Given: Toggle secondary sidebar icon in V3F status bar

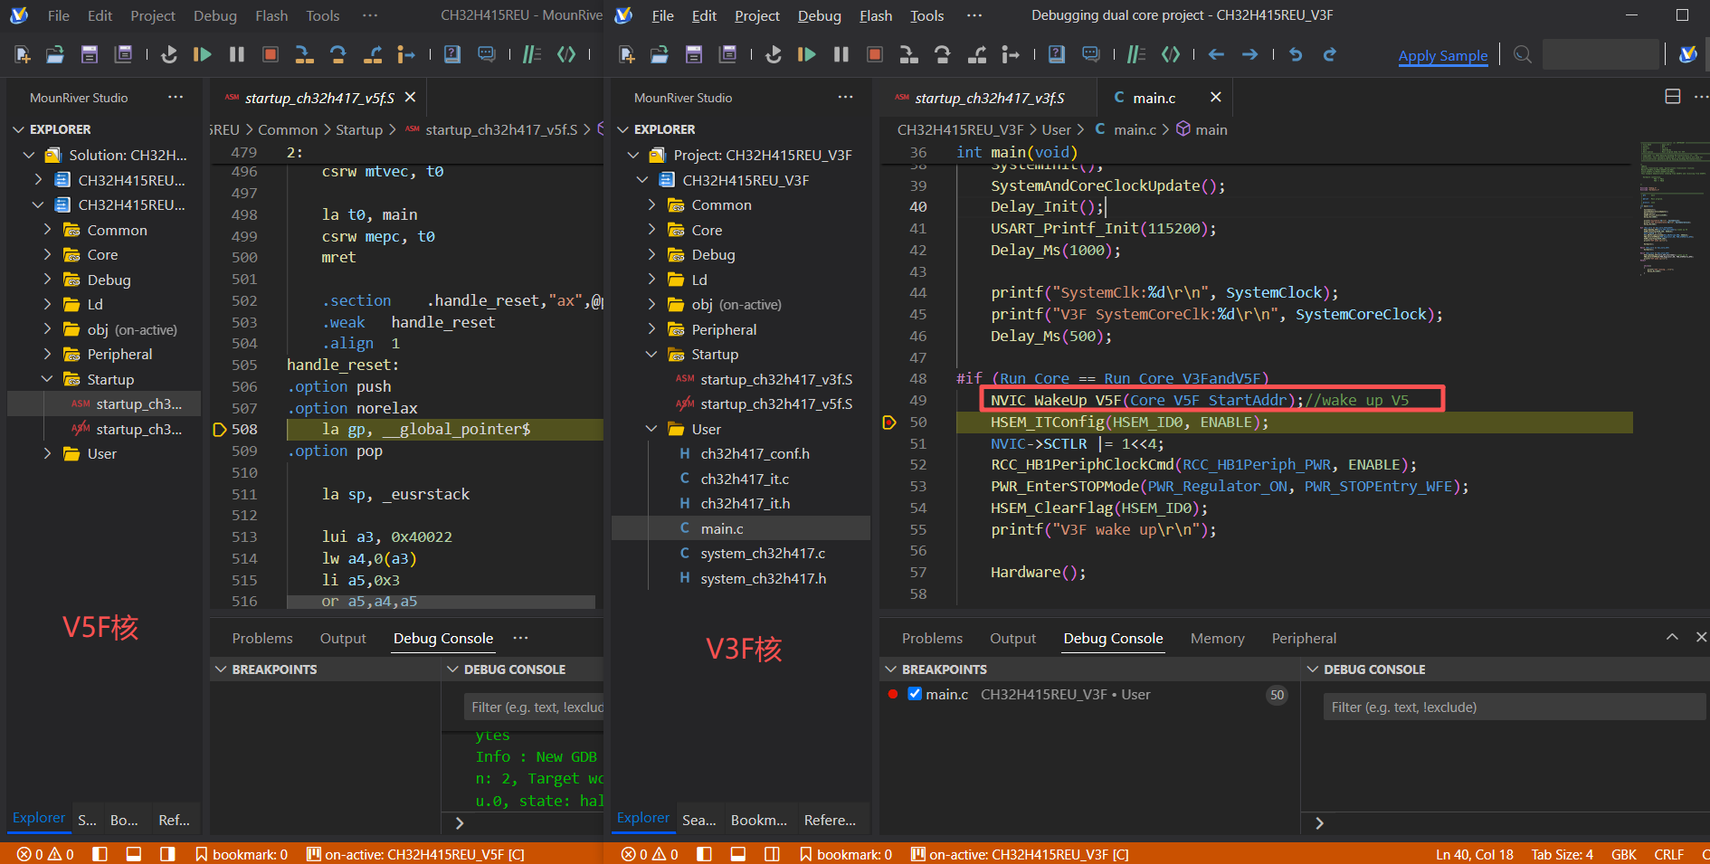Looking at the screenshot, I should point(772,854).
